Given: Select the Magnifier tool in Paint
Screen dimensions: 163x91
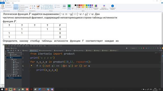Looking at the screenshot, I should coord(34,8).
